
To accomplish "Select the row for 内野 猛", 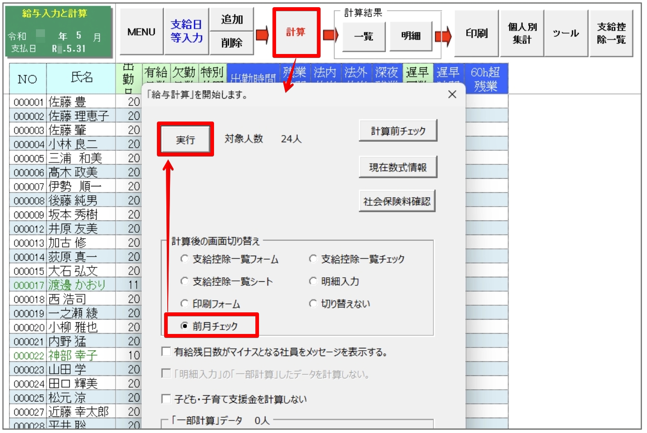I will tap(75, 341).
